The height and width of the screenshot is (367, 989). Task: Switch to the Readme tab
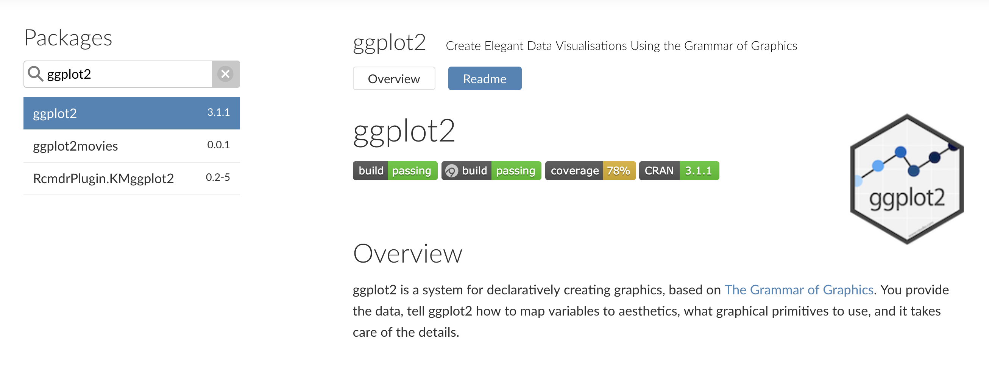point(485,79)
